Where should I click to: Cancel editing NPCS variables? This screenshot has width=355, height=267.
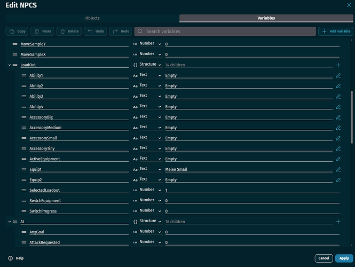tap(324, 258)
